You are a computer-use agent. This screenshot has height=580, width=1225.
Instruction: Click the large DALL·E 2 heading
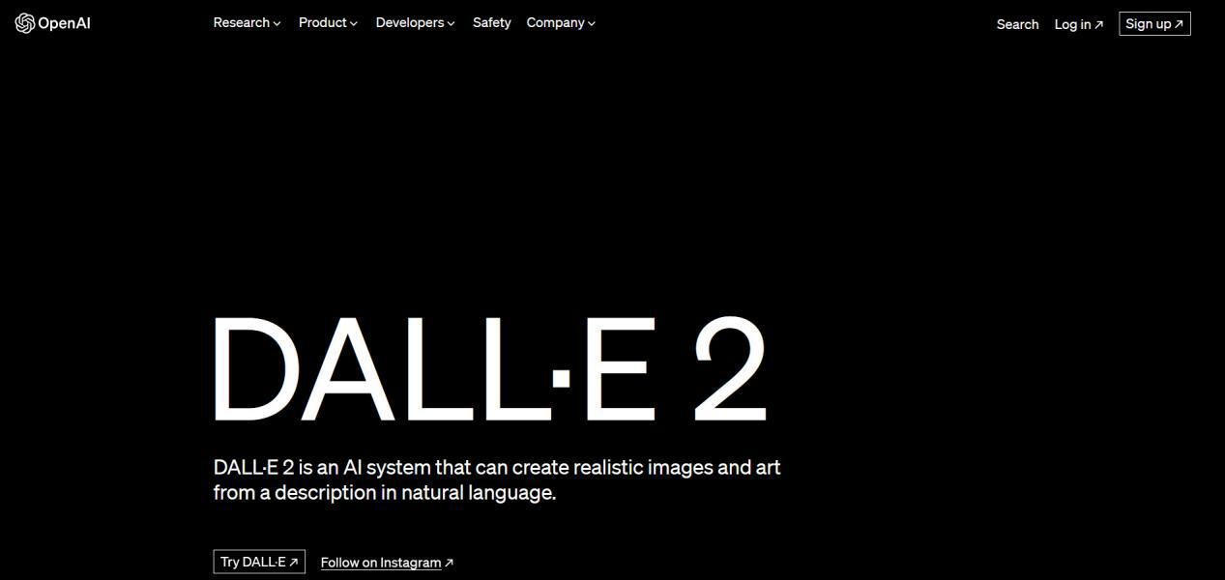coord(489,369)
